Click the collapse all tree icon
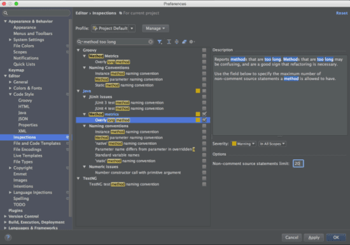Screen dimensions: 350x245 tap(176, 42)
